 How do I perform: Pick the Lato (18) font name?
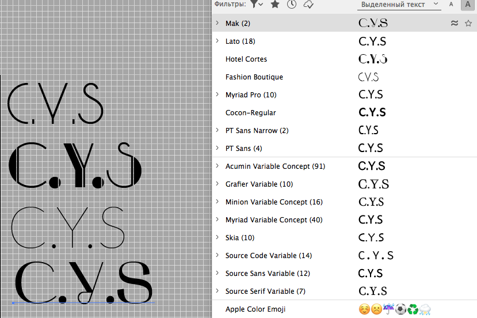pos(240,41)
